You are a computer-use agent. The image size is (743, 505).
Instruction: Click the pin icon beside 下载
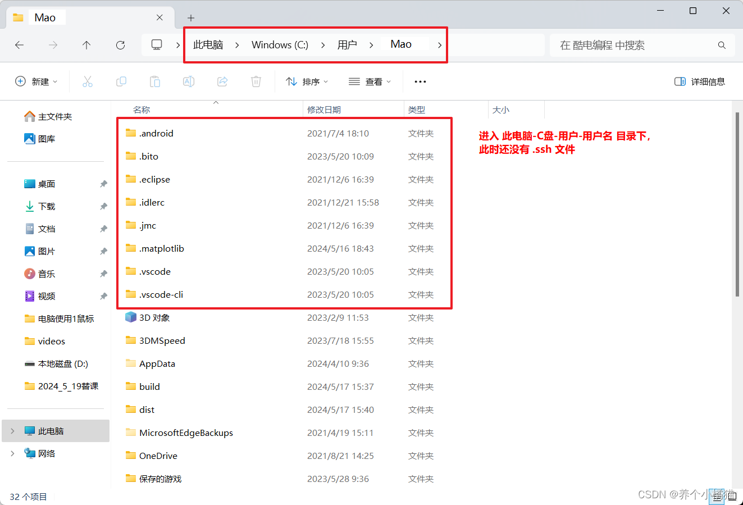(103, 206)
